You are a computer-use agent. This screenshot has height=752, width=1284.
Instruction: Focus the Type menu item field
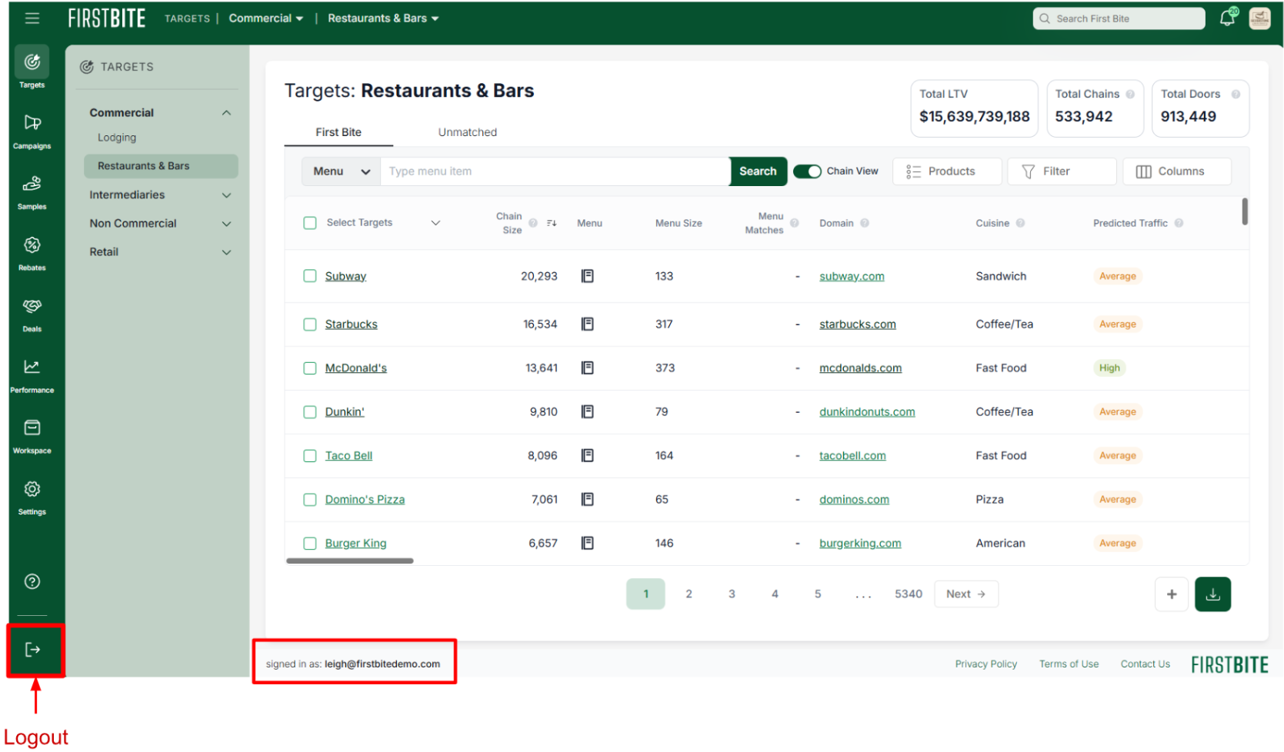(x=555, y=171)
